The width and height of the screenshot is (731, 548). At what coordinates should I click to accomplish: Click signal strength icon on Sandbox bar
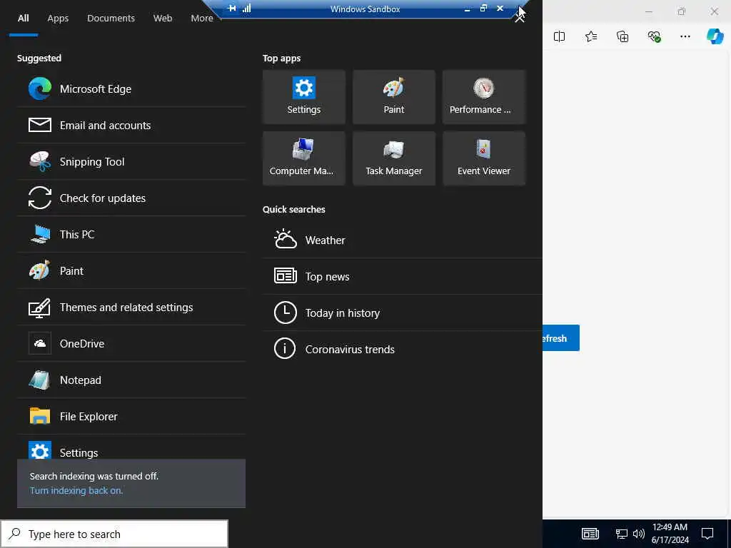246,9
